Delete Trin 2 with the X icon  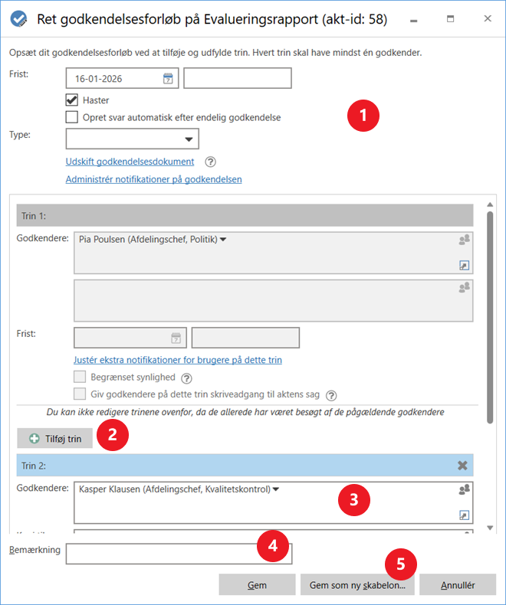(462, 465)
